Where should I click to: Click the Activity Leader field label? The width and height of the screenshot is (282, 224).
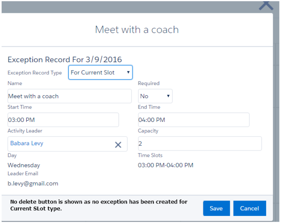coord(25,131)
